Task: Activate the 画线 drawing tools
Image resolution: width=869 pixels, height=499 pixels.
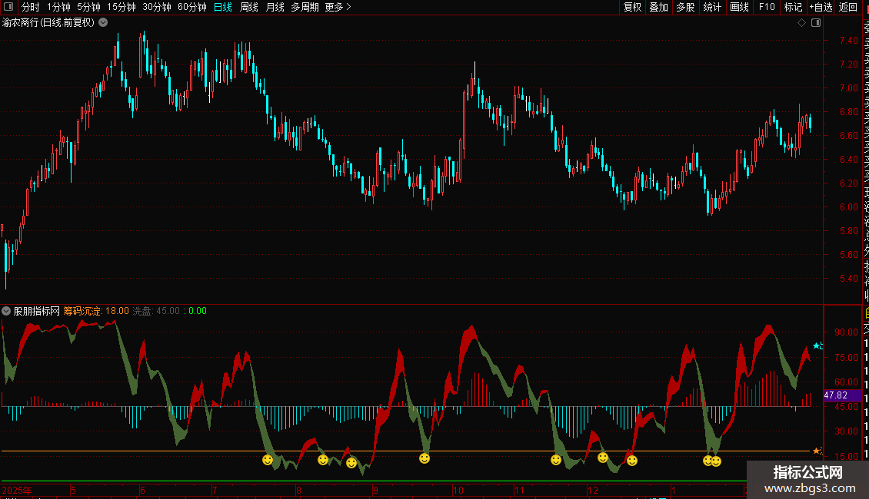Action: (x=739, y=7)
